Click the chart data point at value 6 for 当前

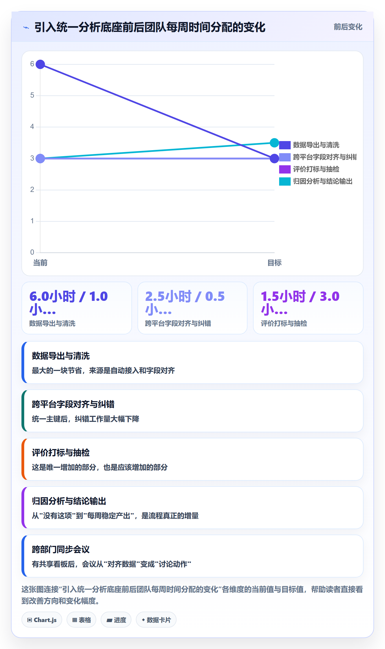click(40, 64)
